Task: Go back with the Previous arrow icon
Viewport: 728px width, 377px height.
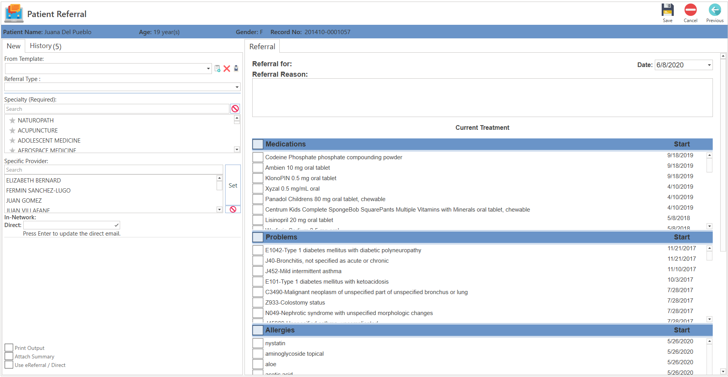Action: click(x=715, y=10)
